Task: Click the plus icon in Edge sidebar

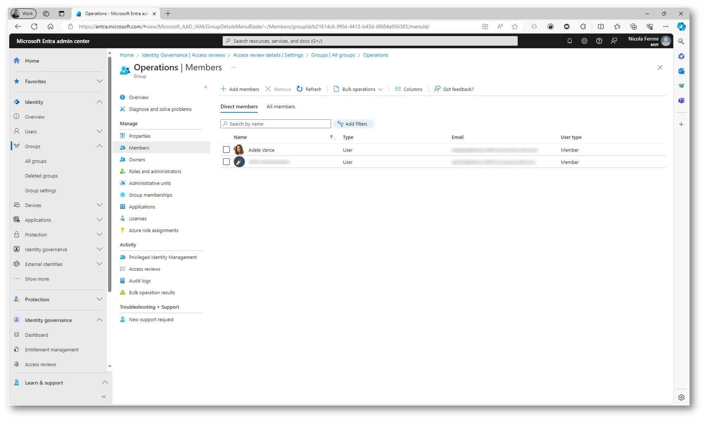Action: pos(681,124)
